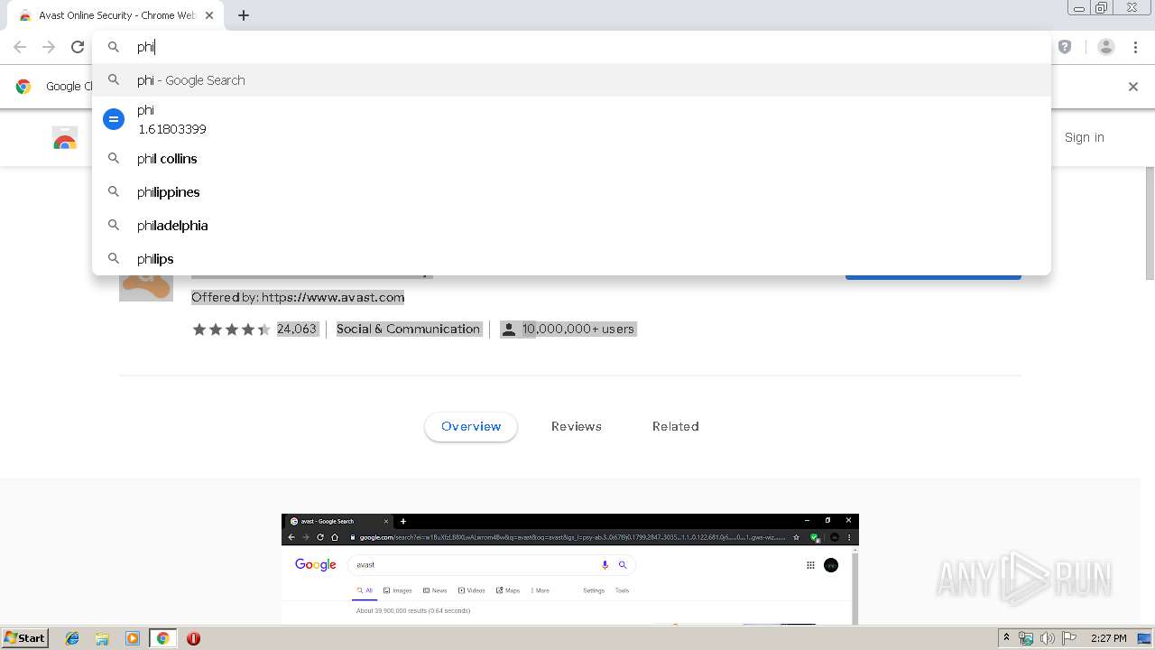This screenshot has height=650, width=1155.
Task: Open the Chrome profile avatar icon
Action: 1106,47
